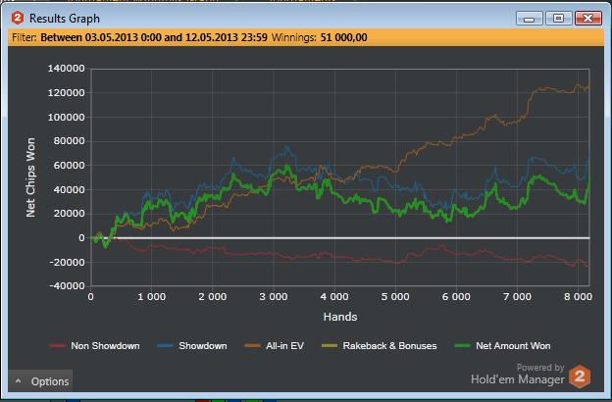
Task: Click the 4 000 x-axis label
Action: tap(334, 297)
